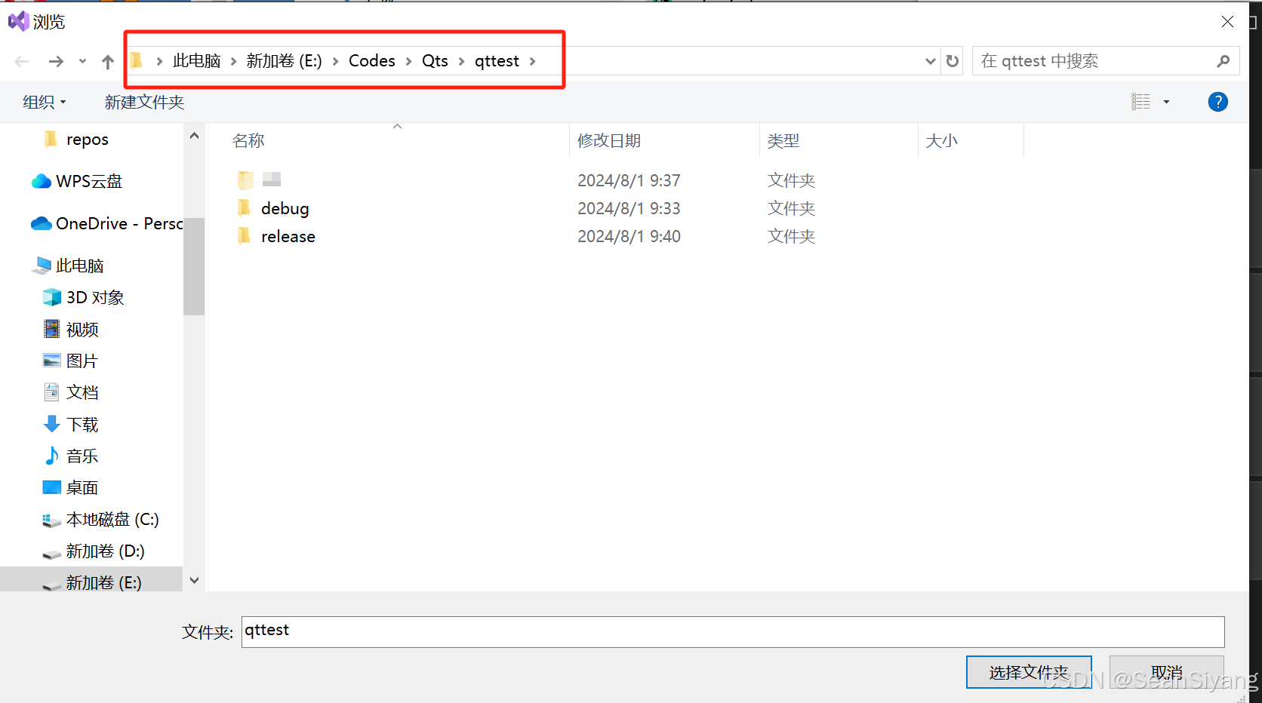Click the folder icon in address bar
Viewport: 1262px width, 703px height.
137,60
